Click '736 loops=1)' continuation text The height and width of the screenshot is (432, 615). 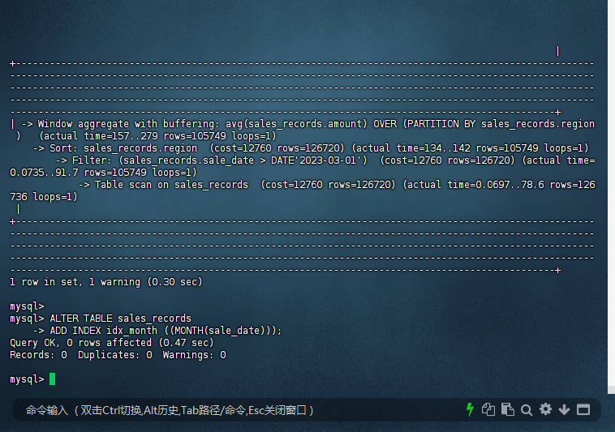[44, 197]
